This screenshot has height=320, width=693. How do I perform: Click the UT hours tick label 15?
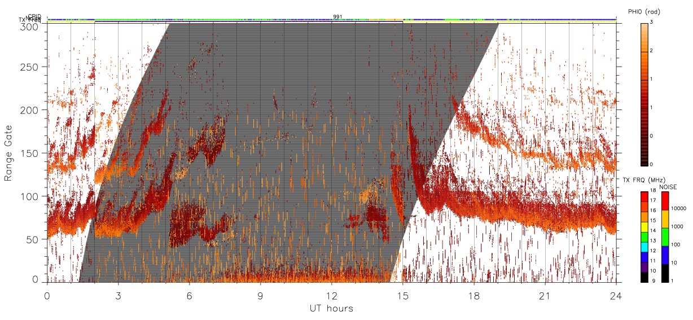[403, 296]
